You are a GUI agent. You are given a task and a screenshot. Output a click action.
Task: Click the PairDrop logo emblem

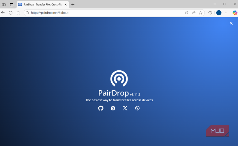[x=119, y=78]
